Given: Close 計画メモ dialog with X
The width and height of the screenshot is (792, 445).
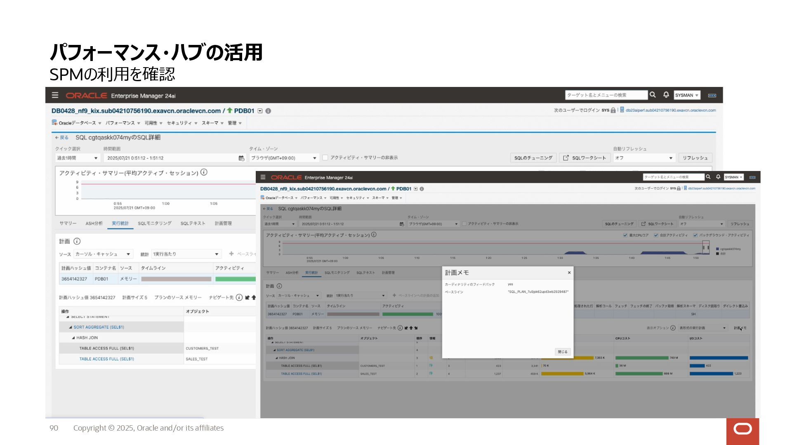Looking at the screenshot, I should point(569,273).
